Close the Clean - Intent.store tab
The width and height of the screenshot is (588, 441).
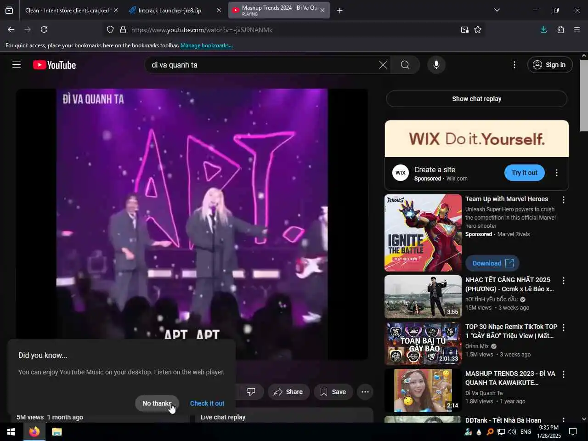(x=116, y=10)
